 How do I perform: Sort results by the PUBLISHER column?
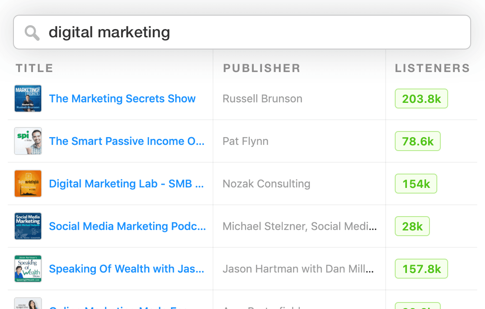[x=261, y=68]
